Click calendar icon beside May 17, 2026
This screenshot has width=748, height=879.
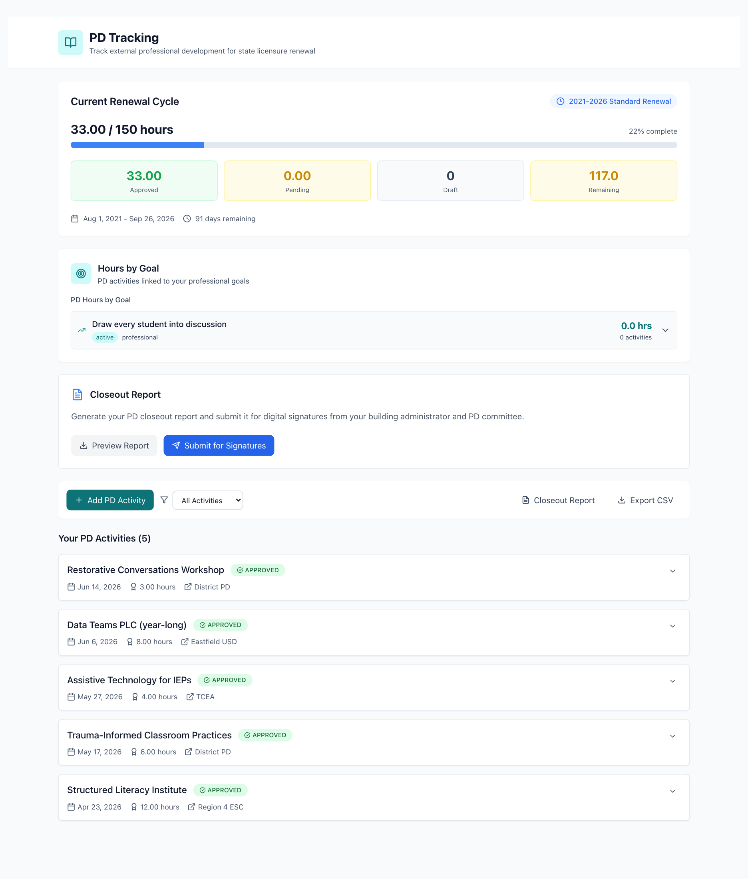[71, 752]
